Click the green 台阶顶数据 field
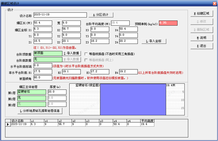 pos(48,53)
